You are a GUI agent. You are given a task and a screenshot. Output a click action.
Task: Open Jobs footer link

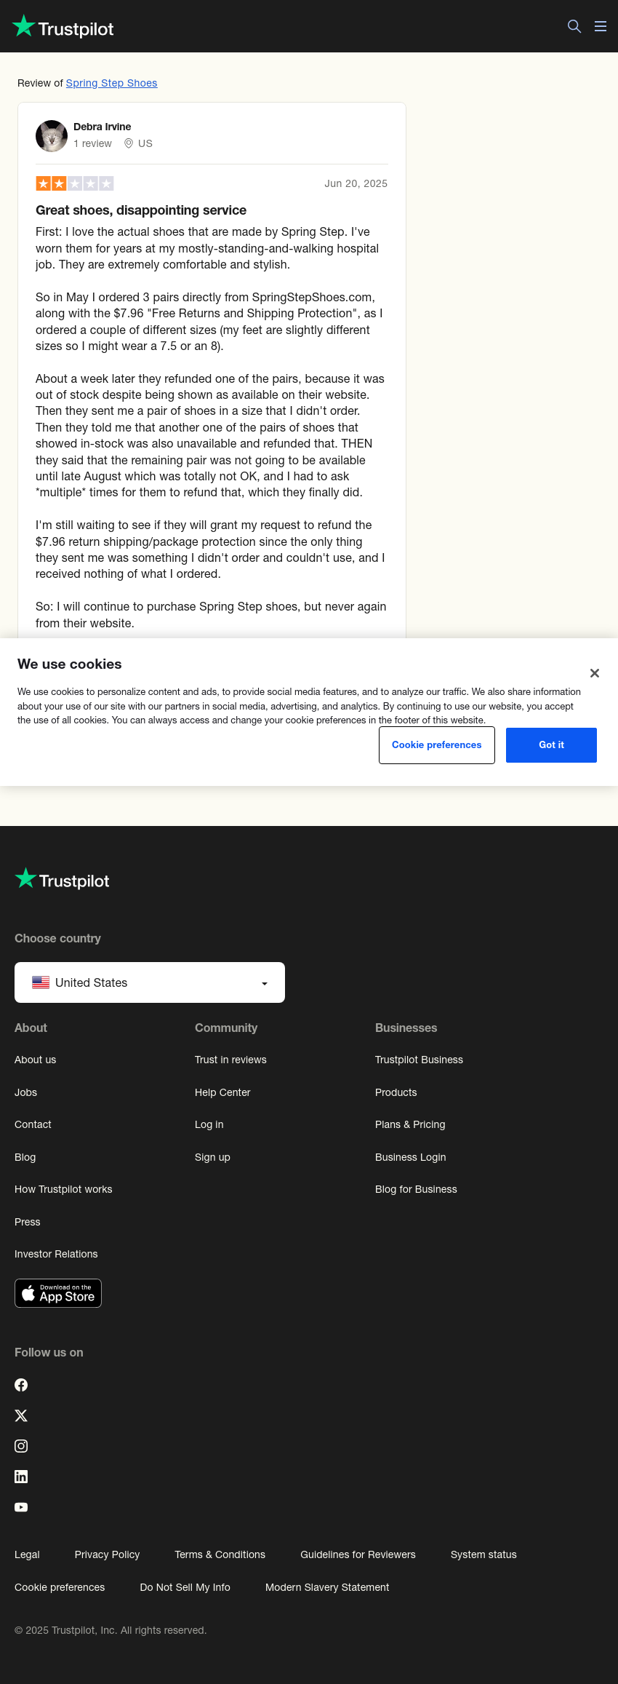click(x=25, y=1092)
